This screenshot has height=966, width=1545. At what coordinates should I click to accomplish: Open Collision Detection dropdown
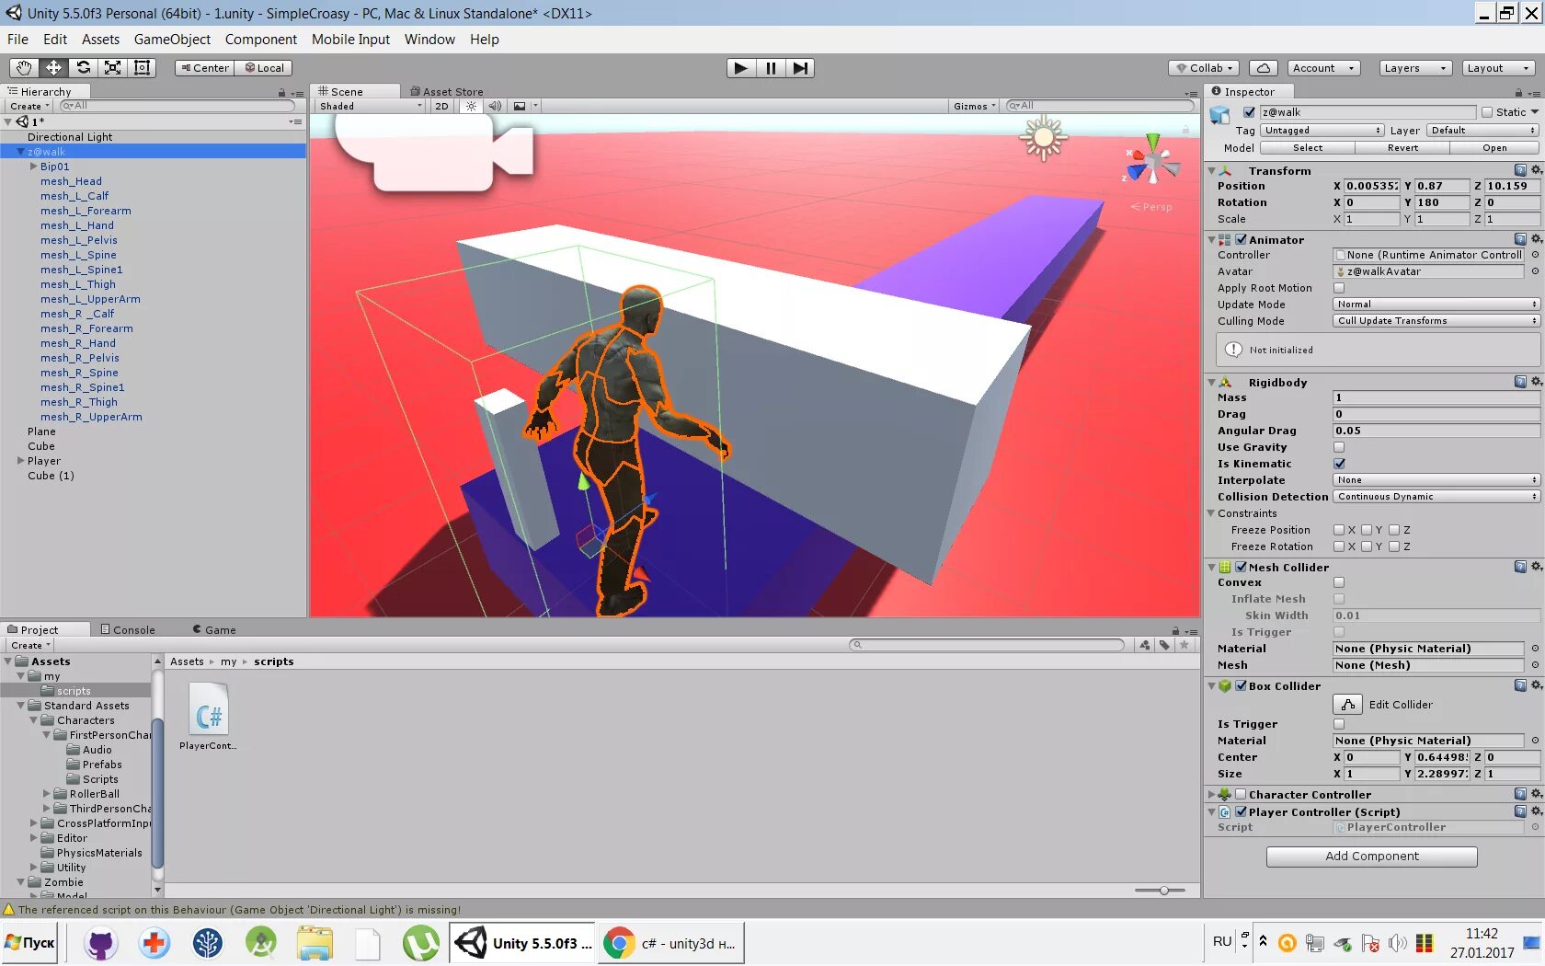1436,497
